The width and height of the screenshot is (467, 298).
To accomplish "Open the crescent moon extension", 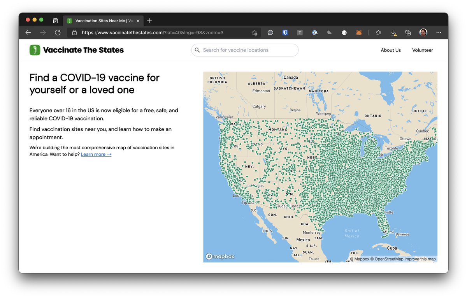I will (x=329, y=33).
